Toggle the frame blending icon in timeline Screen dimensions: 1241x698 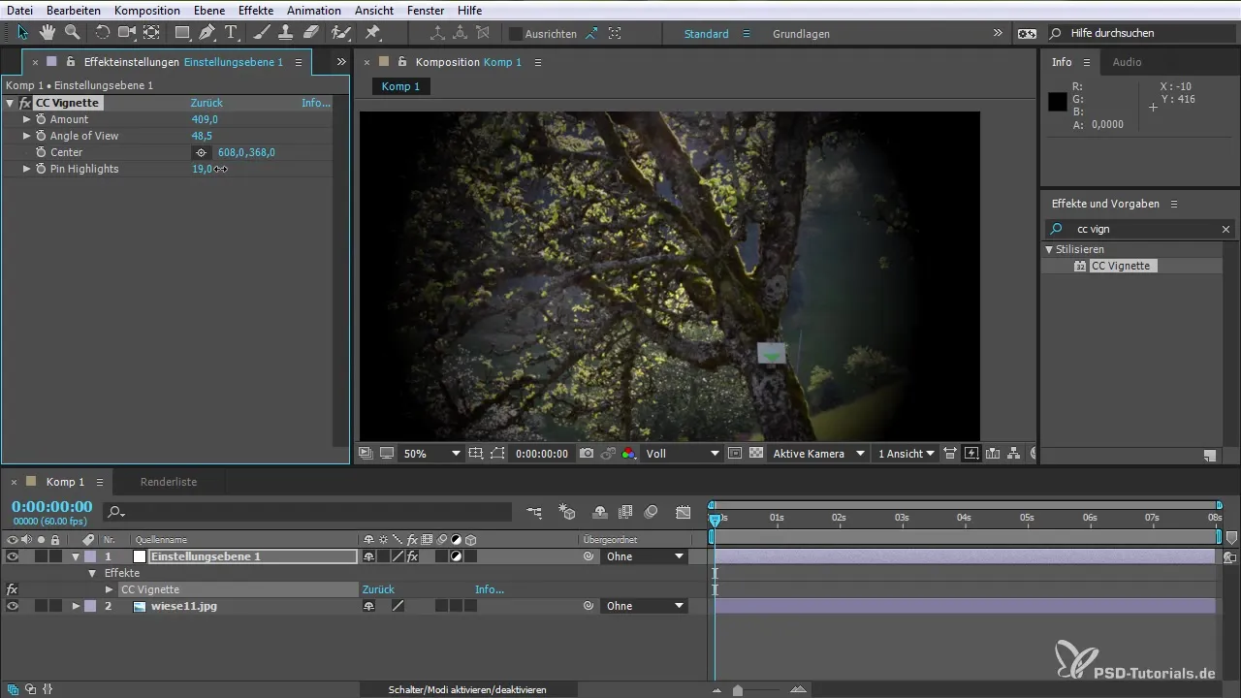[625, 512]
